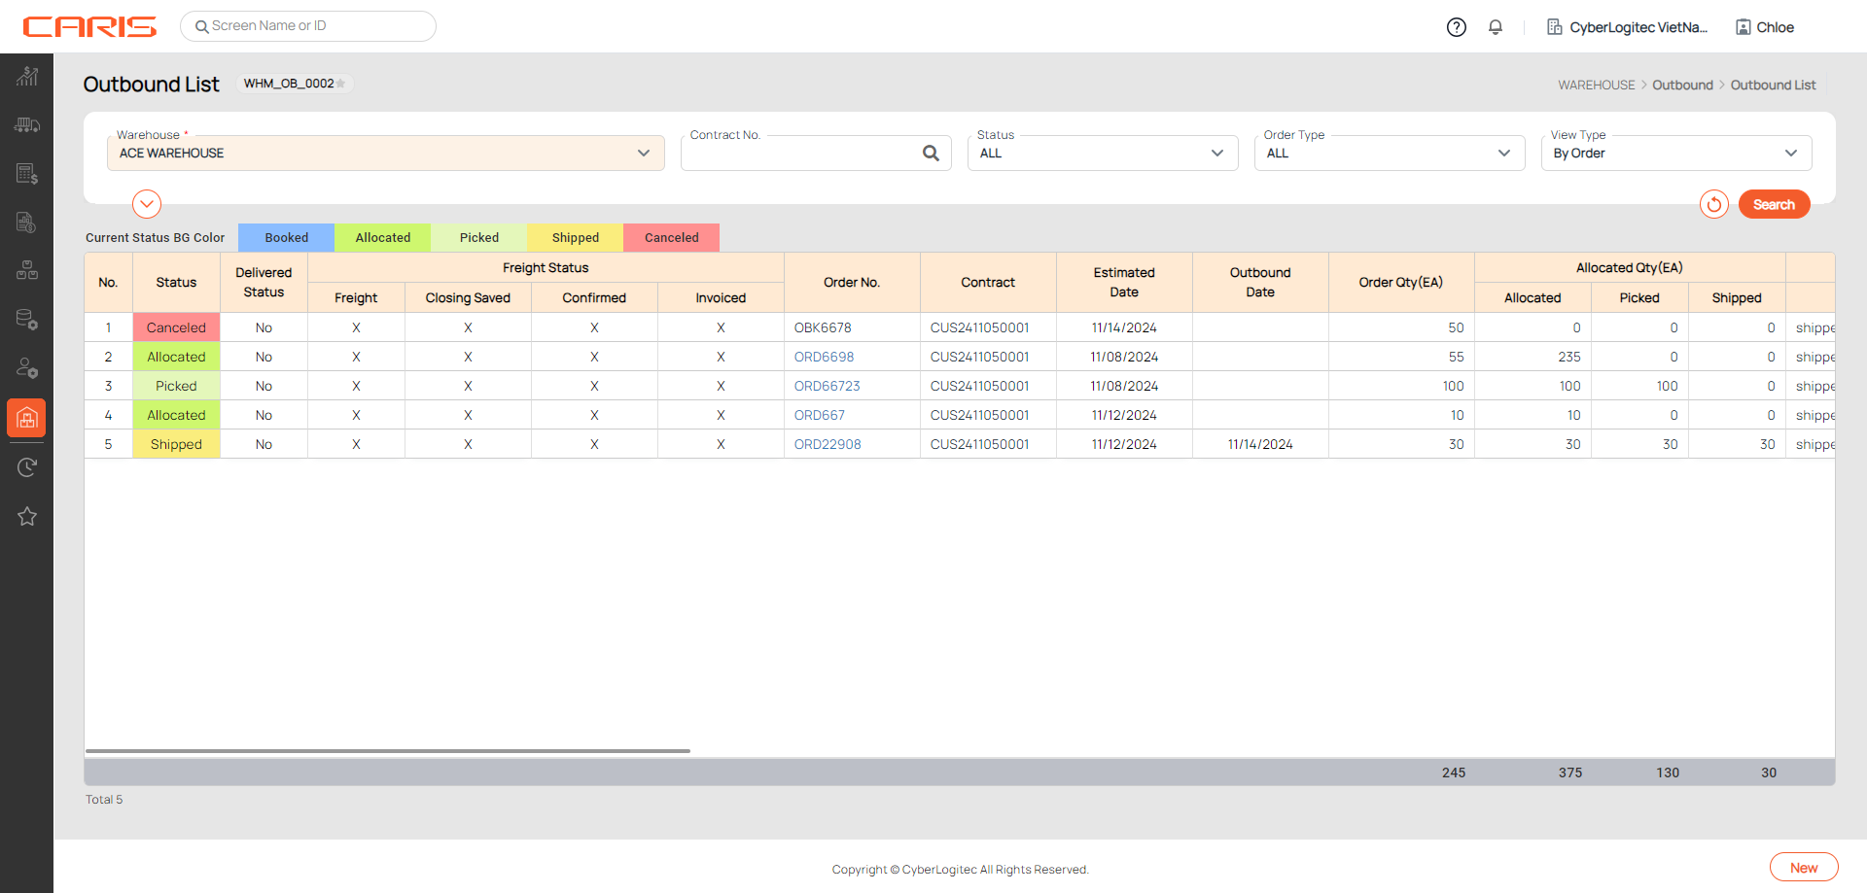
Task: Open the notifications bell icon
Action: pyautogui.click(x=1496, y=27)
